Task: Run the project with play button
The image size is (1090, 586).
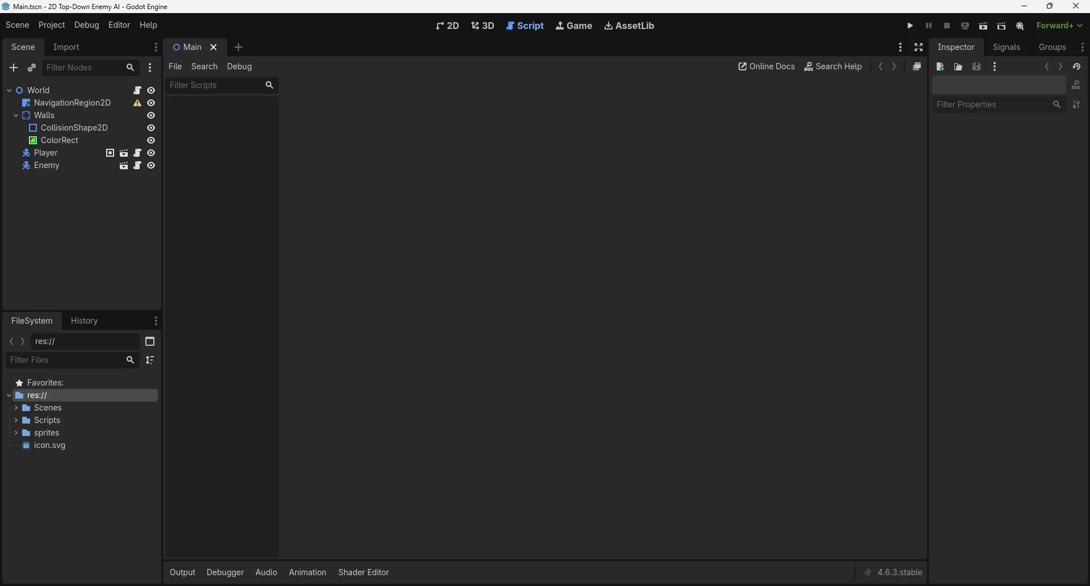Action: point(910,26)
